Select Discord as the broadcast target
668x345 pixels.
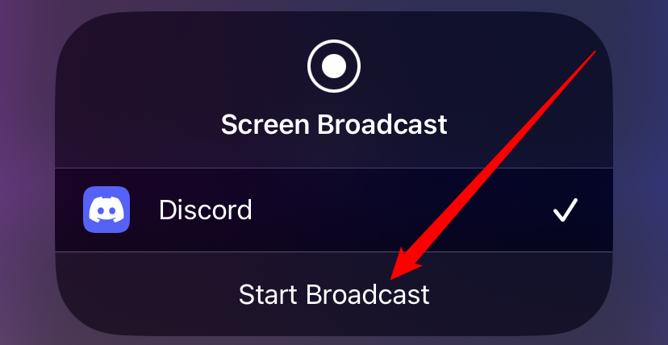click(334, 210)
